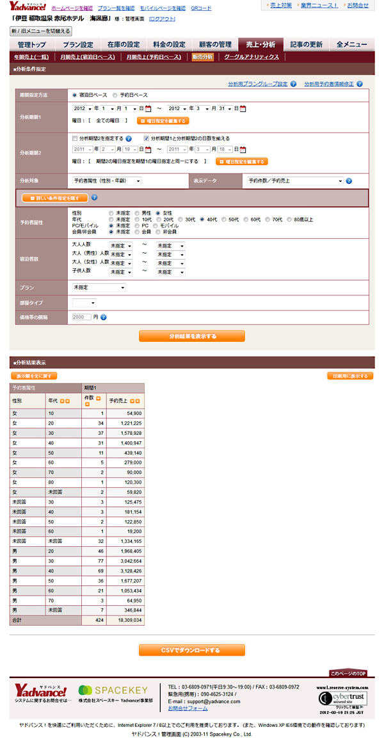The image size is (384, 739).
Task: Open 在庫の設定 main tab
Action: [124, 45]
